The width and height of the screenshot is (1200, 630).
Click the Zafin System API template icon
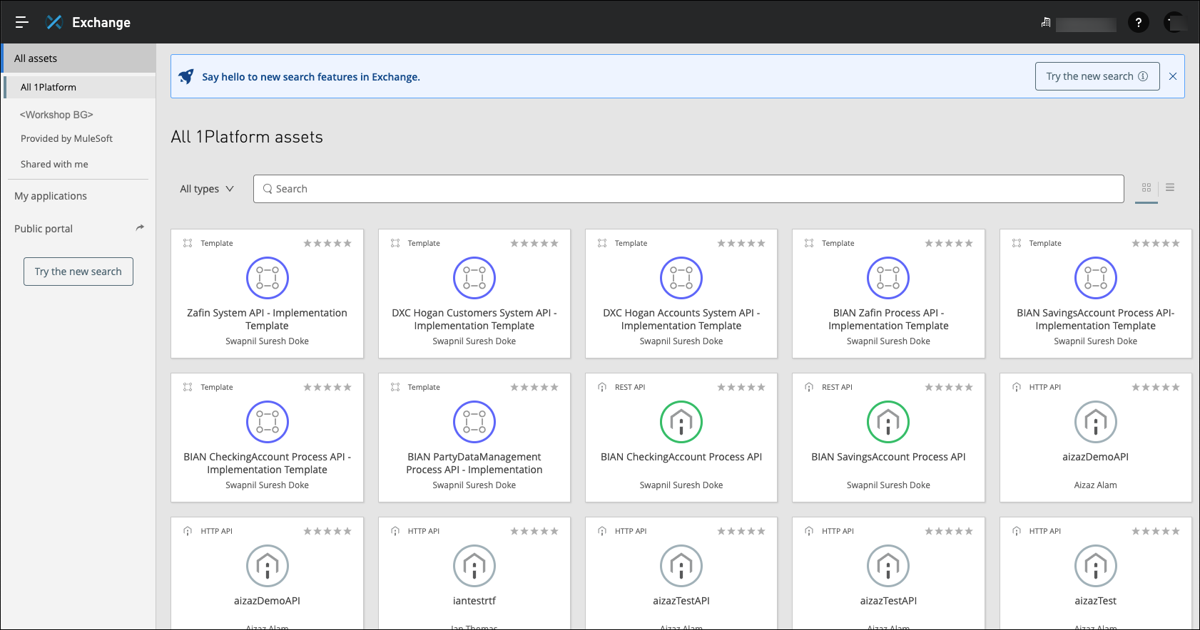(267, 278)
